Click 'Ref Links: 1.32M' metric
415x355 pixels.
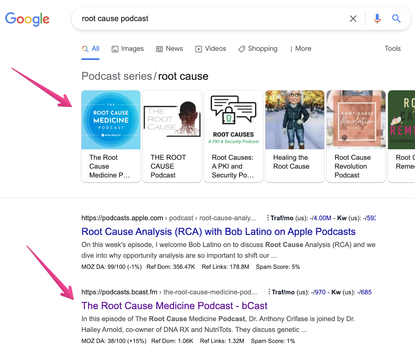click(222, 341)
